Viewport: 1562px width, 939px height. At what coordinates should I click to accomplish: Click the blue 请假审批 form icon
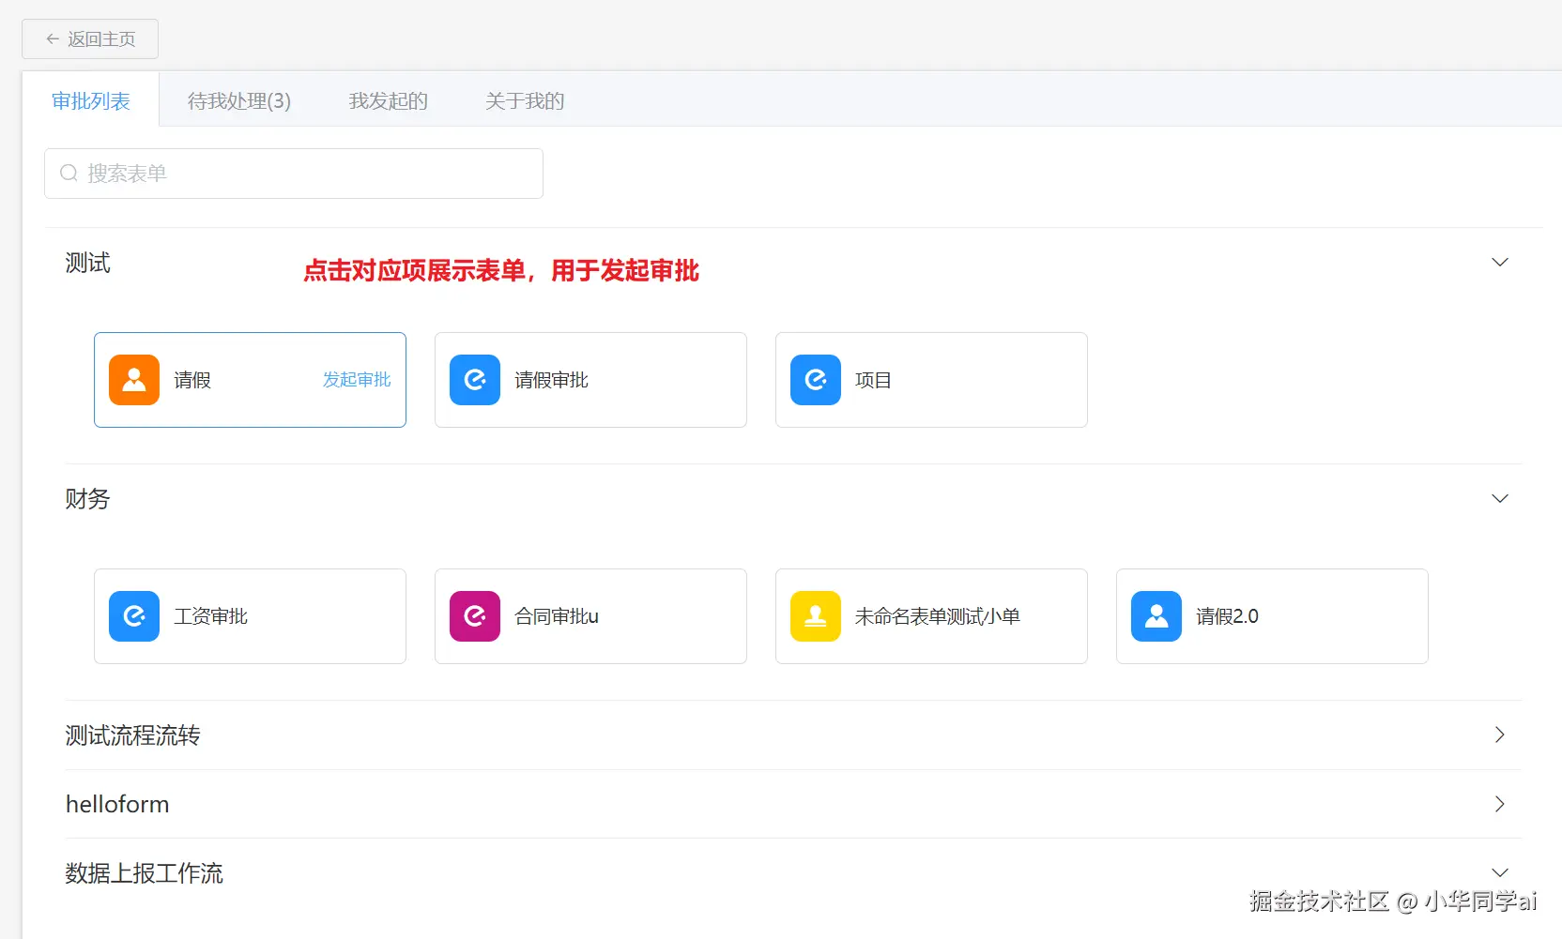click(475, 380)
